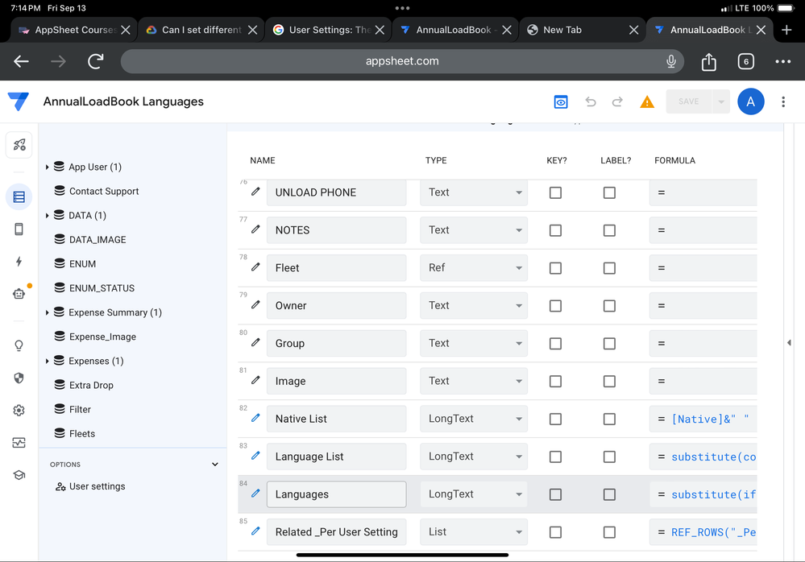Viewport: 805px width, 562px height.
Task: Open the Native List formula field
Action: click(703, 419)
